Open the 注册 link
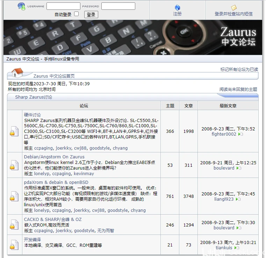 pyautogui.click(x=177, y=14)
